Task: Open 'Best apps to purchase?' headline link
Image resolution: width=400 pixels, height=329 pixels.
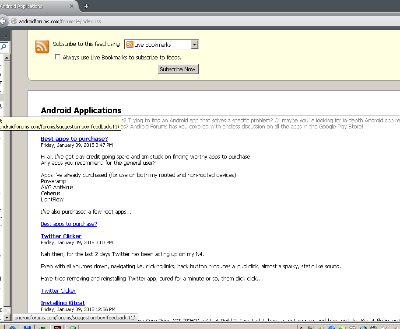Action: coord(74,139)
